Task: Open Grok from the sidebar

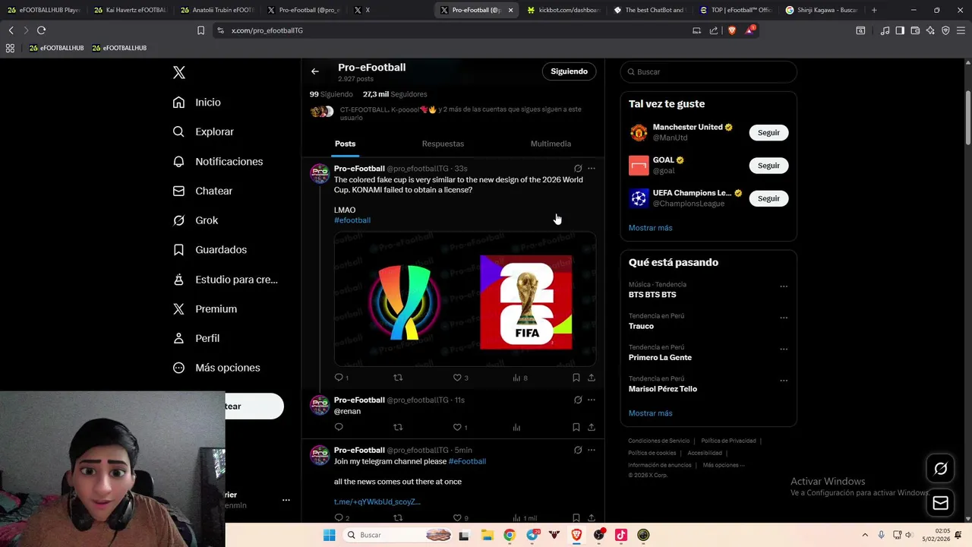Action: [x=195, y=220]
